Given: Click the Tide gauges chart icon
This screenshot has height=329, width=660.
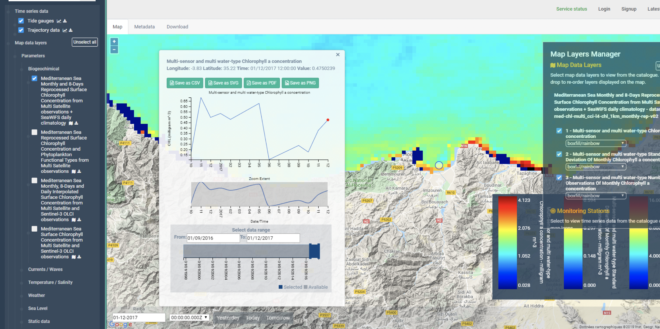Looking at the screenshot, I should 59,21.
